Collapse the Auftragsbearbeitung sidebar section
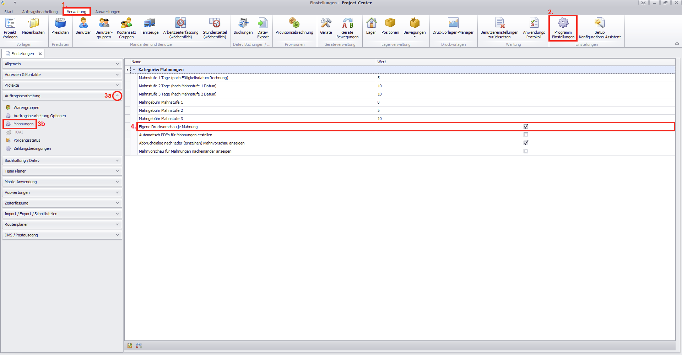This screenshot has height=355, width=682. [117, 96]
